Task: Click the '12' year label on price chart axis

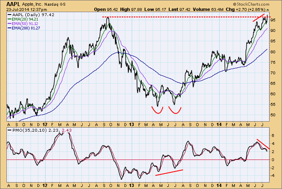Action: point(45,125)
